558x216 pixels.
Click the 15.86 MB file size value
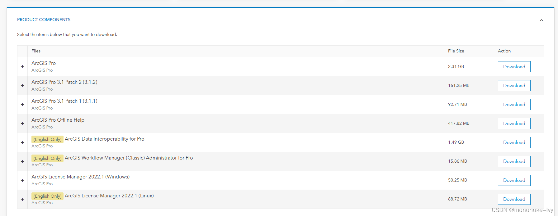457,161
